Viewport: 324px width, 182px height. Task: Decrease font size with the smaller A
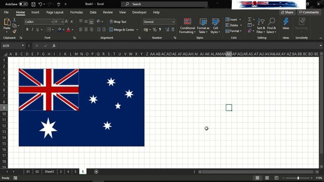[x=72, y=21]
